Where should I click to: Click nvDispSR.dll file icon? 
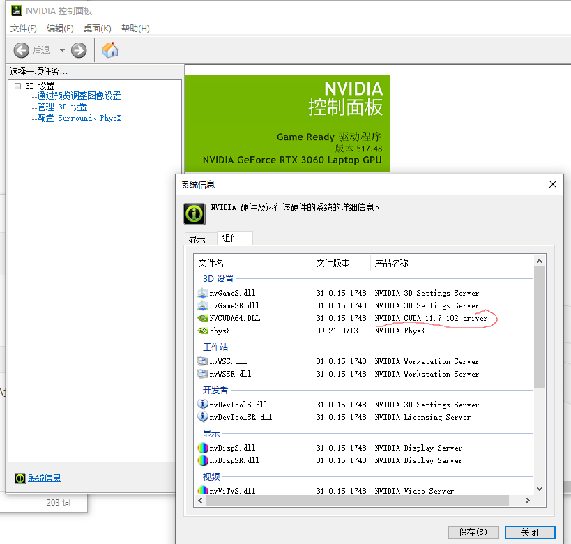click(202, 460)
